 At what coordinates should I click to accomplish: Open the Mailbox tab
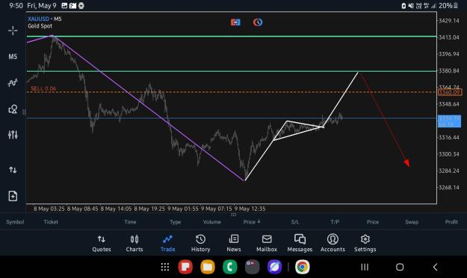[x=267, y=244]
